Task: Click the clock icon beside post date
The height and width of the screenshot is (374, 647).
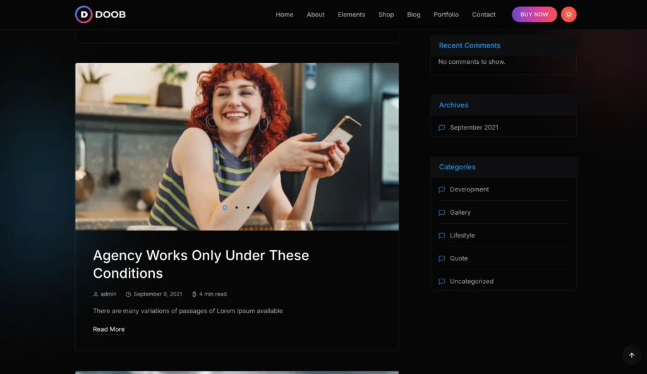Action: coord(128,294)
